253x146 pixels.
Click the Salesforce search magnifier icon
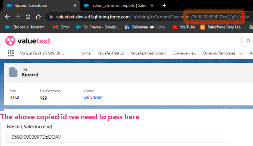coord(248,41)
